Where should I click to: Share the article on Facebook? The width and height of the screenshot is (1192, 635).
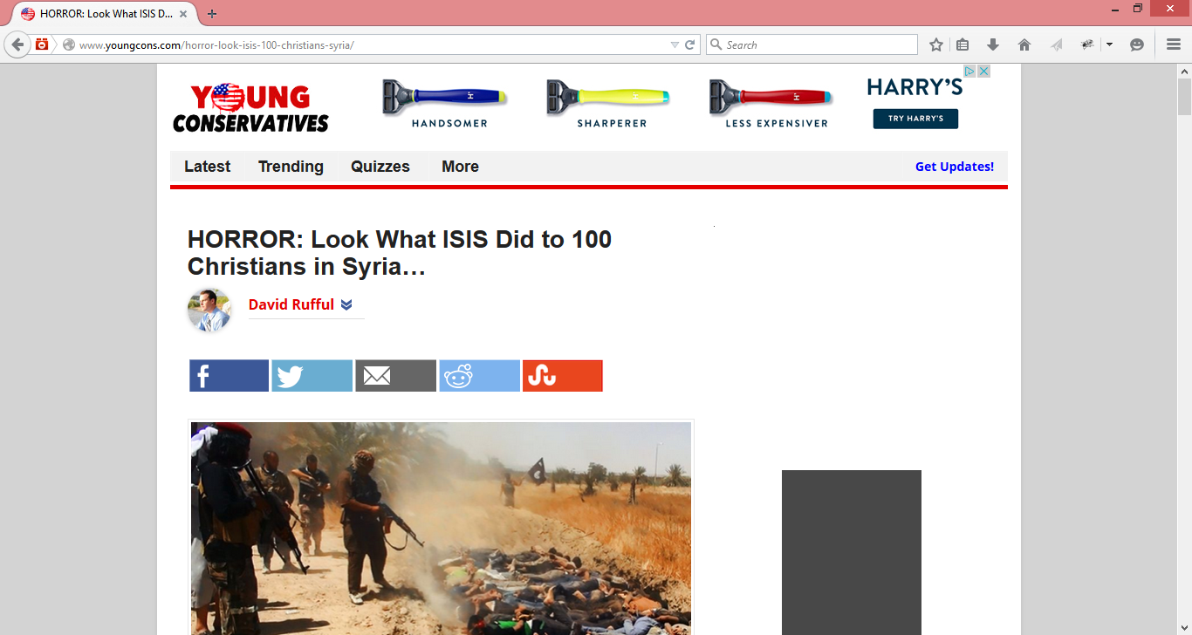229,376
